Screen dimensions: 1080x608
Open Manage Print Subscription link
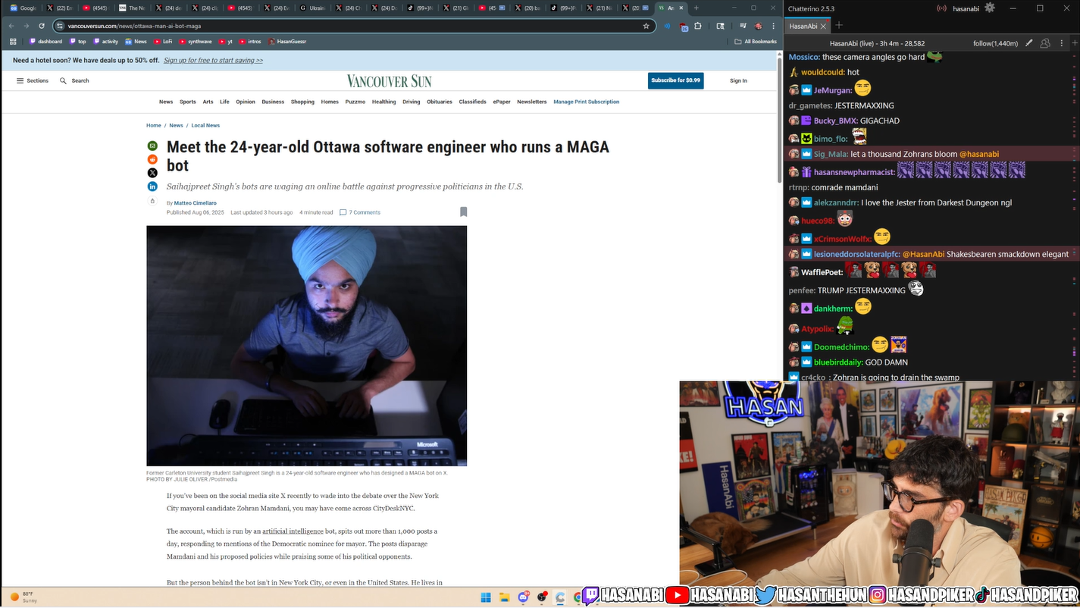coord(587,102)
